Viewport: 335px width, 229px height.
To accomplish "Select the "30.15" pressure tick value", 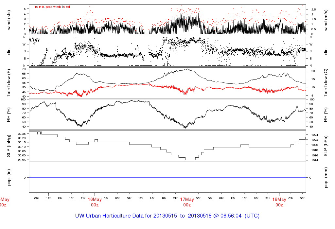I will (22, 143).
